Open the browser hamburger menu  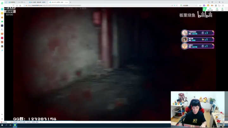click(x=223, y=5)
